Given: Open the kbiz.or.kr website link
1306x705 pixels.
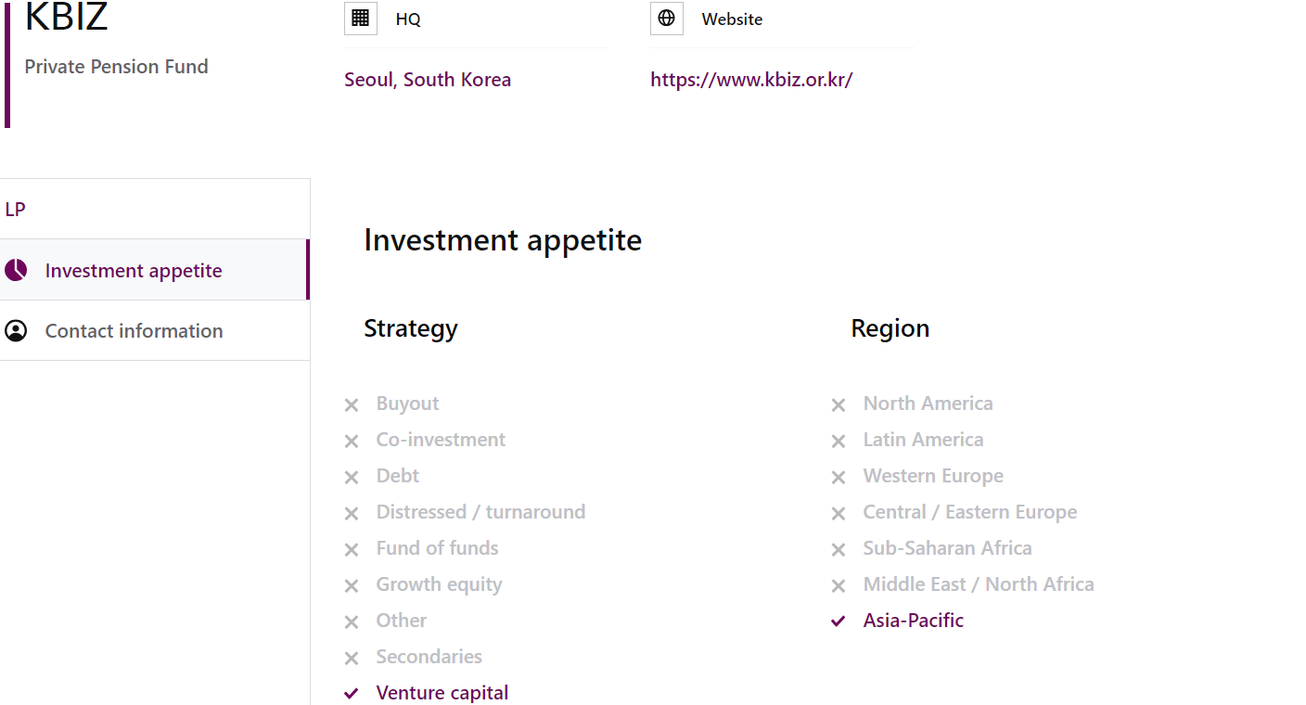Looking at the screenshot, I should click(x=751, y=80).
